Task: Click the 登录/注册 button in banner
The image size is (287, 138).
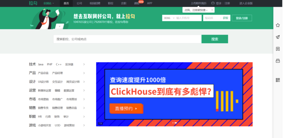Action: click(x=242, y=18)
